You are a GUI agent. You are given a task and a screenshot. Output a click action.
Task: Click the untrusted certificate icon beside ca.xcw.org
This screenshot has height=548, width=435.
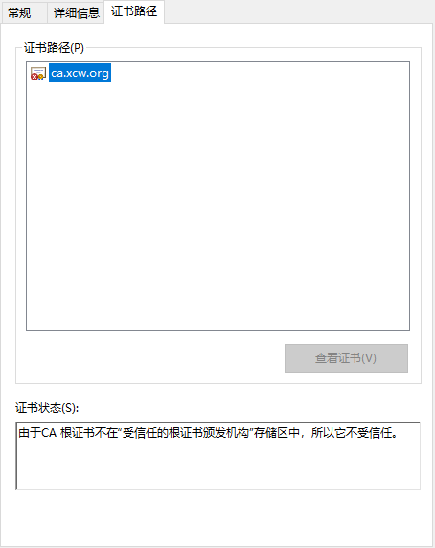tap(38, 74)
